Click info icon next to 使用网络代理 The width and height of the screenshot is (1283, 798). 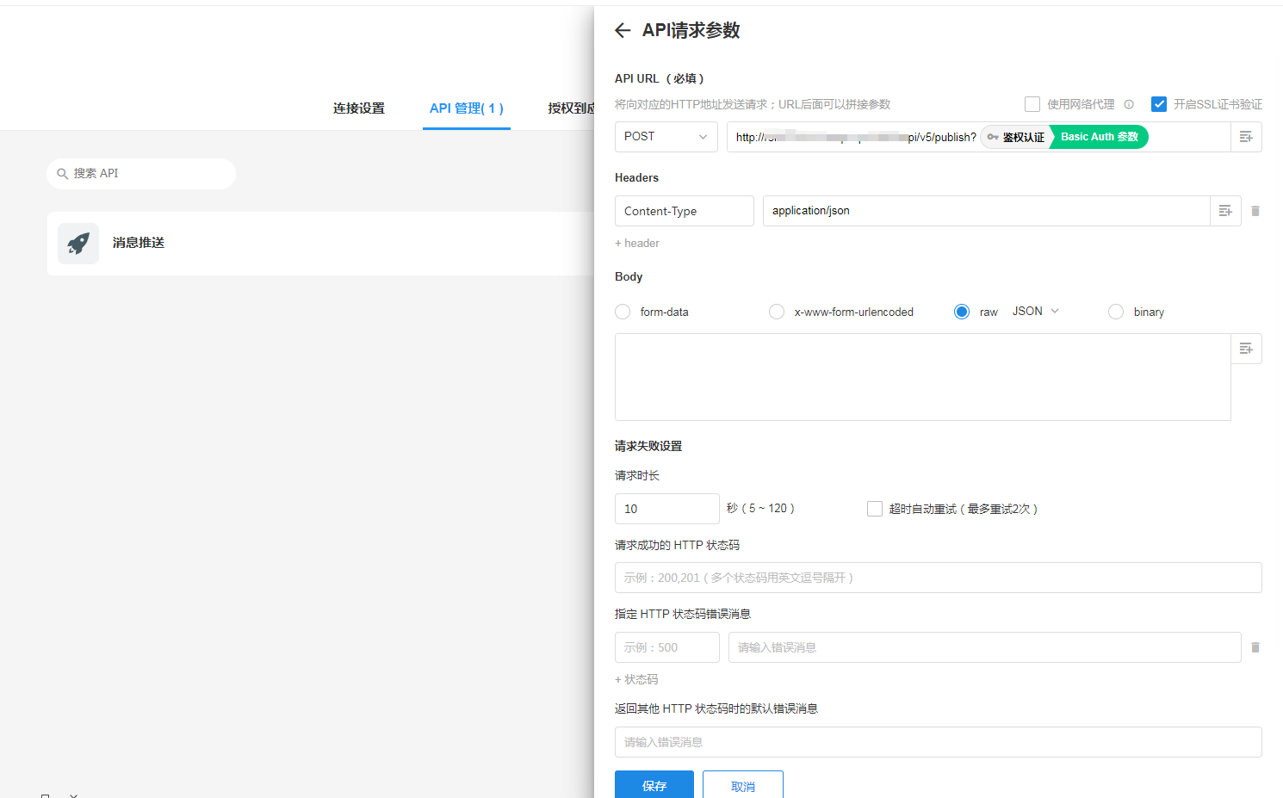point(1129,105)
